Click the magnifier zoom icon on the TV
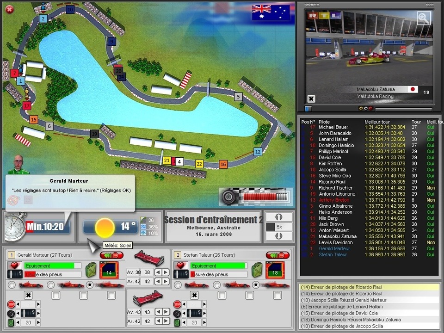The height and width of the screenshot is (333, 444). (423, 18)
